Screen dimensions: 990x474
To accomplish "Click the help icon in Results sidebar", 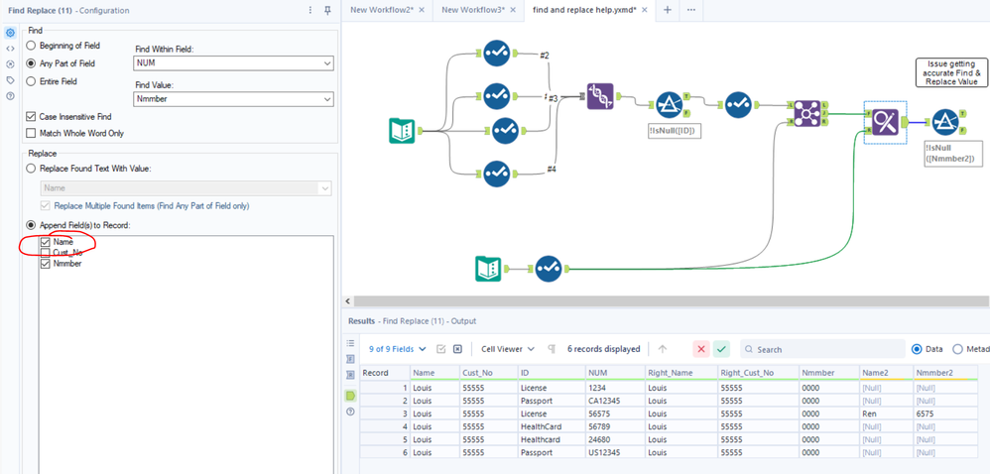I will point(351,413).
